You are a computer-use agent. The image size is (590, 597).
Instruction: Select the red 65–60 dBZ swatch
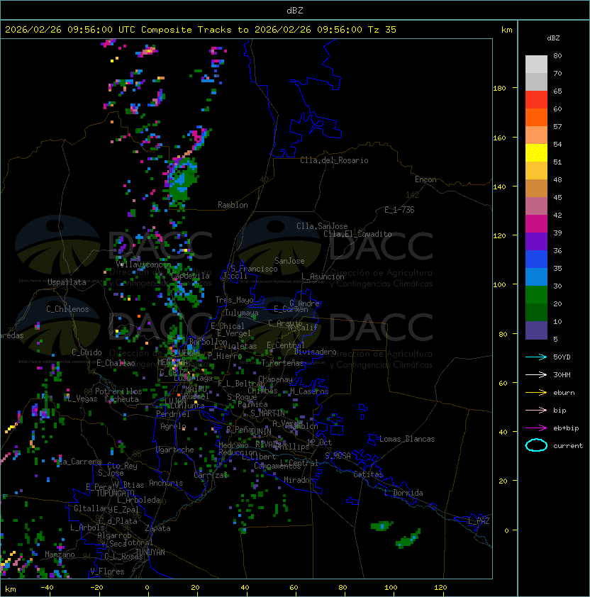[x=536, y=100]
